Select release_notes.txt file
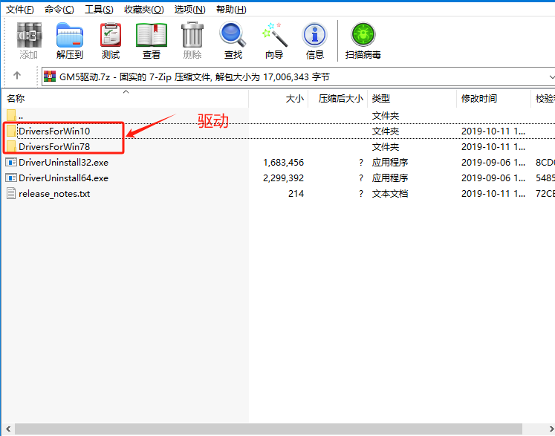555x436 pixels. click(x=54, y=194)
